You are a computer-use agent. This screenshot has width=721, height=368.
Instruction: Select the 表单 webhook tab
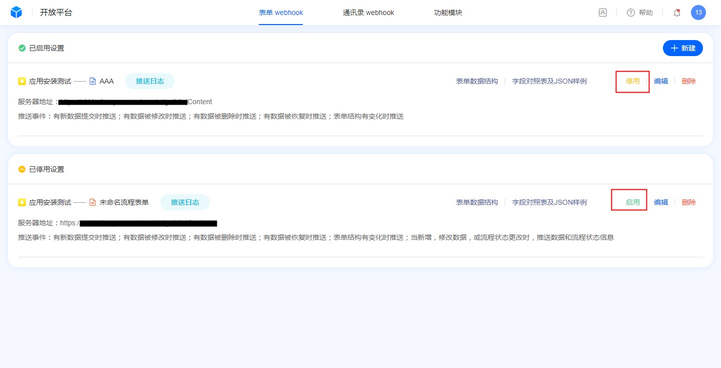point(281,13)
